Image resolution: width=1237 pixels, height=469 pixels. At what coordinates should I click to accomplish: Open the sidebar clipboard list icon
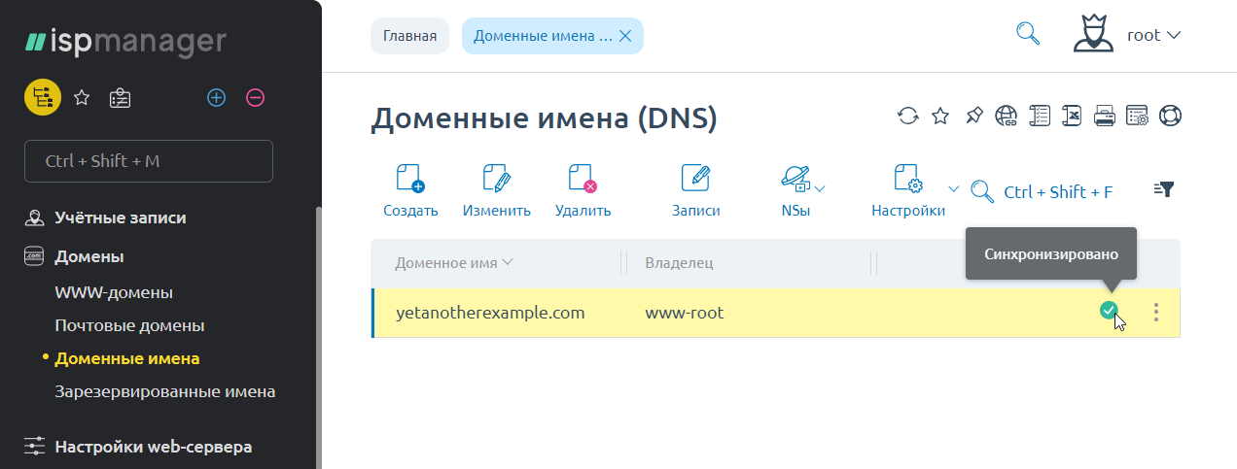pos(121,97)
